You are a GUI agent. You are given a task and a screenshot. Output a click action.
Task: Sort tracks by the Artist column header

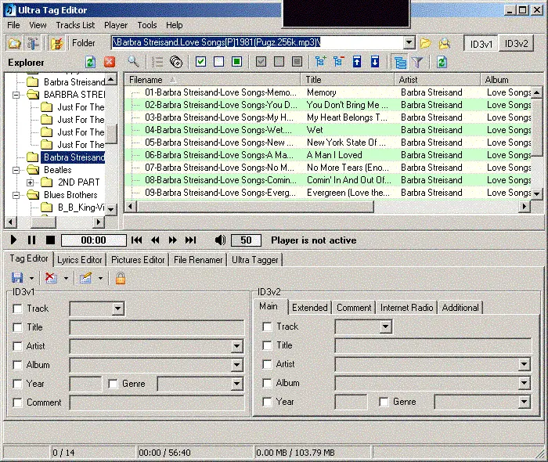tap(437, 80)
